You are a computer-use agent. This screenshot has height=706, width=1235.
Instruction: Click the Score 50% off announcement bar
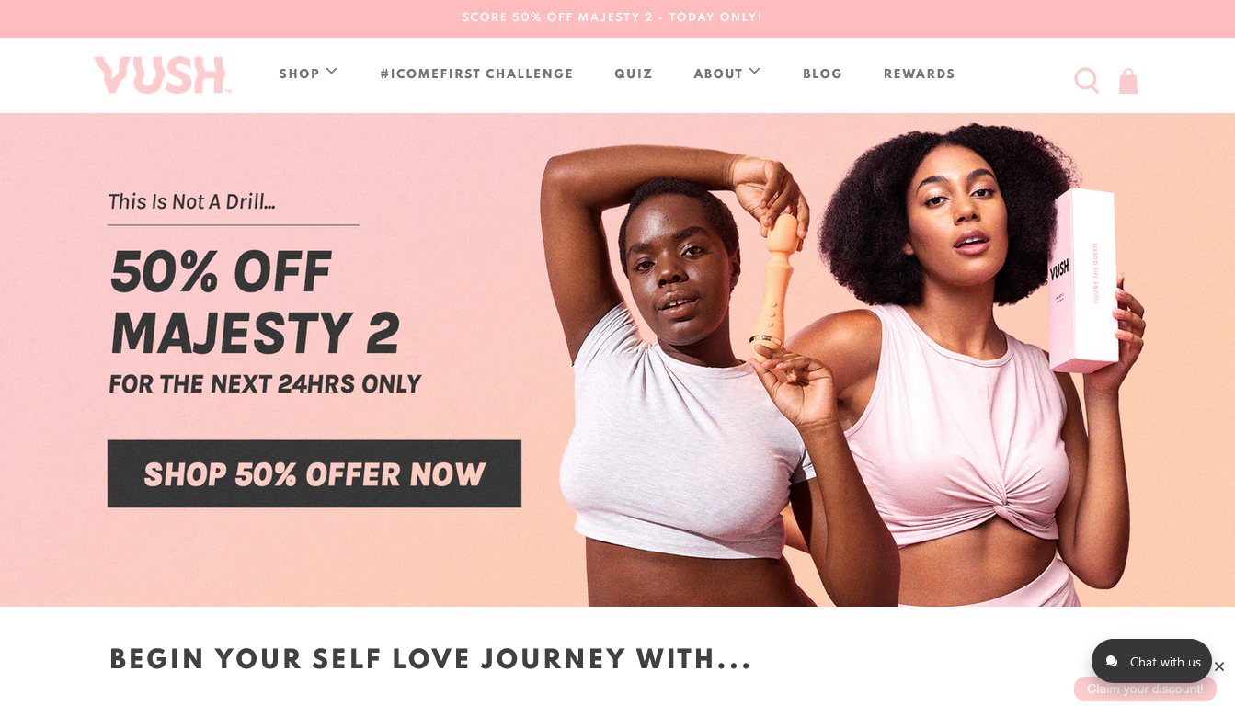point(617,18)
